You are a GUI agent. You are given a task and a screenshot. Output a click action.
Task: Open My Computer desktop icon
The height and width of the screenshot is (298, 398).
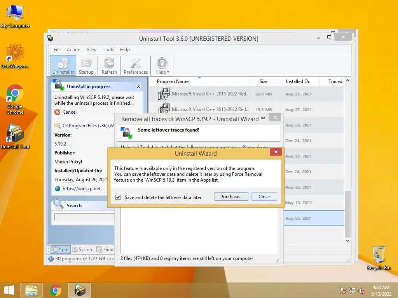(15, 16)
